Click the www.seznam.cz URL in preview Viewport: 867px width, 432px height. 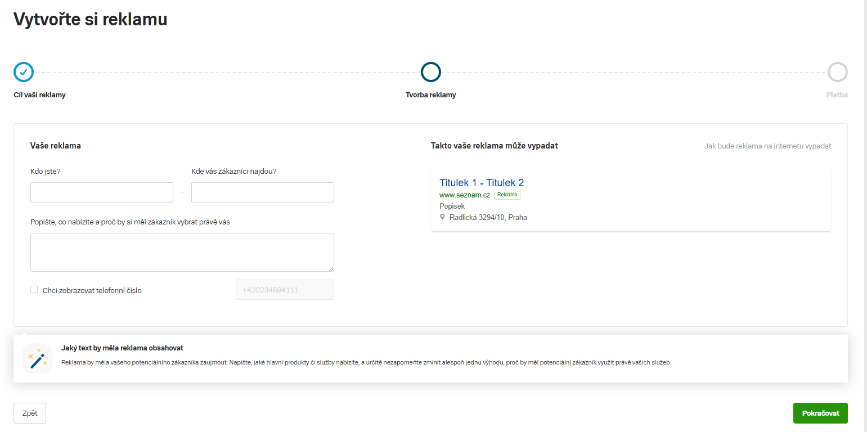pos(464,195)
